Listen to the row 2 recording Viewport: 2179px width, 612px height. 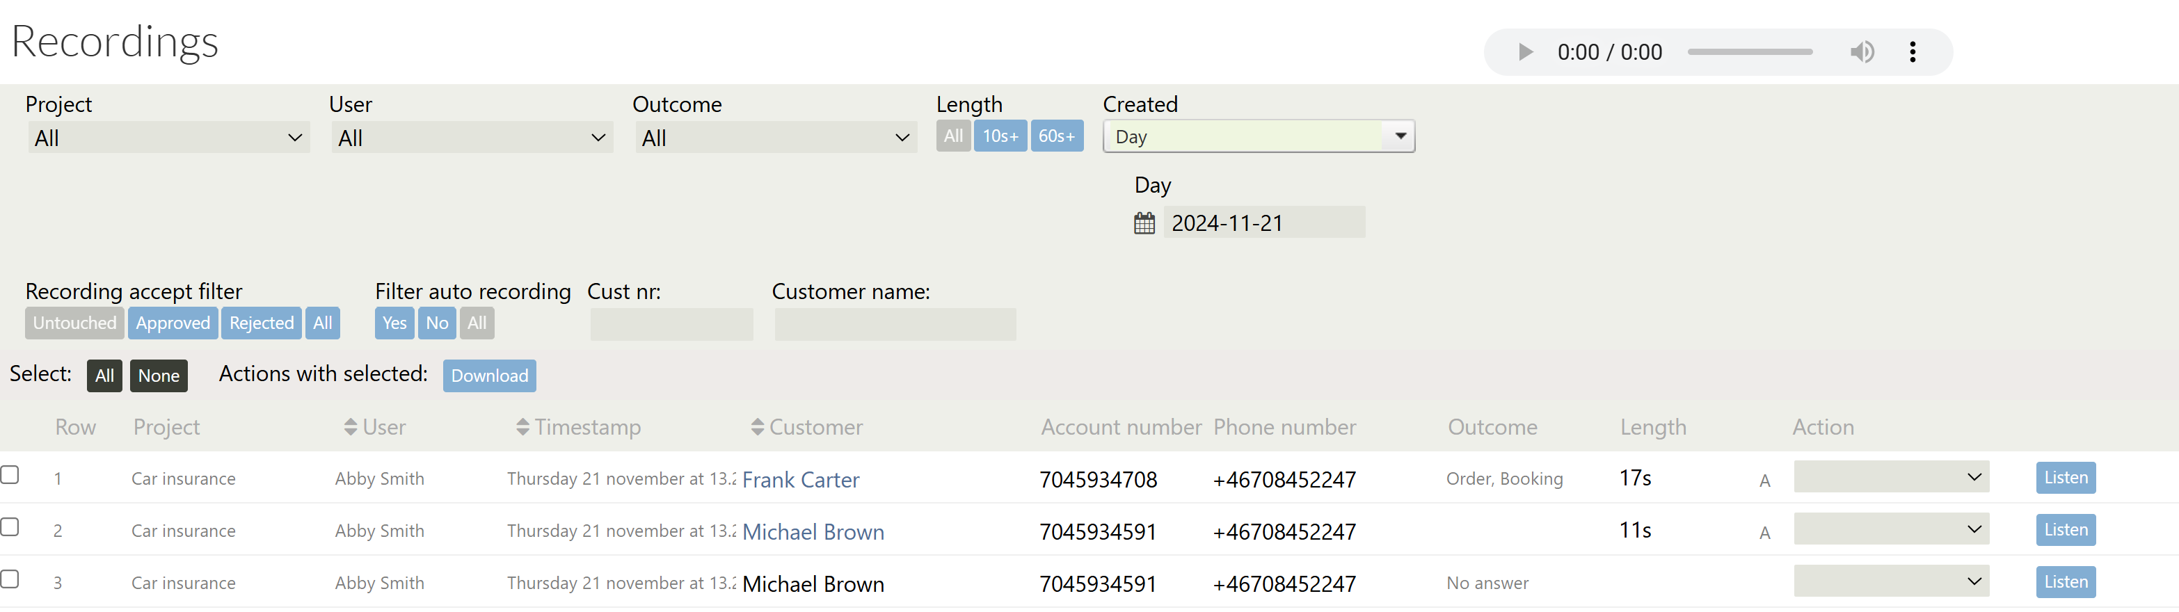point(2065,530)
